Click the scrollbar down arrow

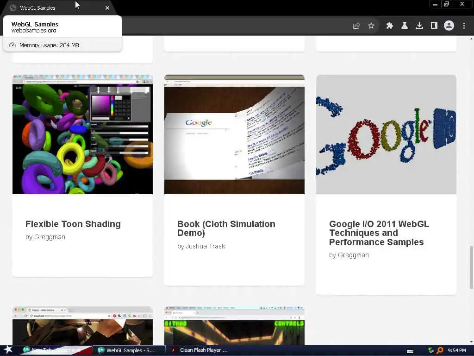(471, 342)
